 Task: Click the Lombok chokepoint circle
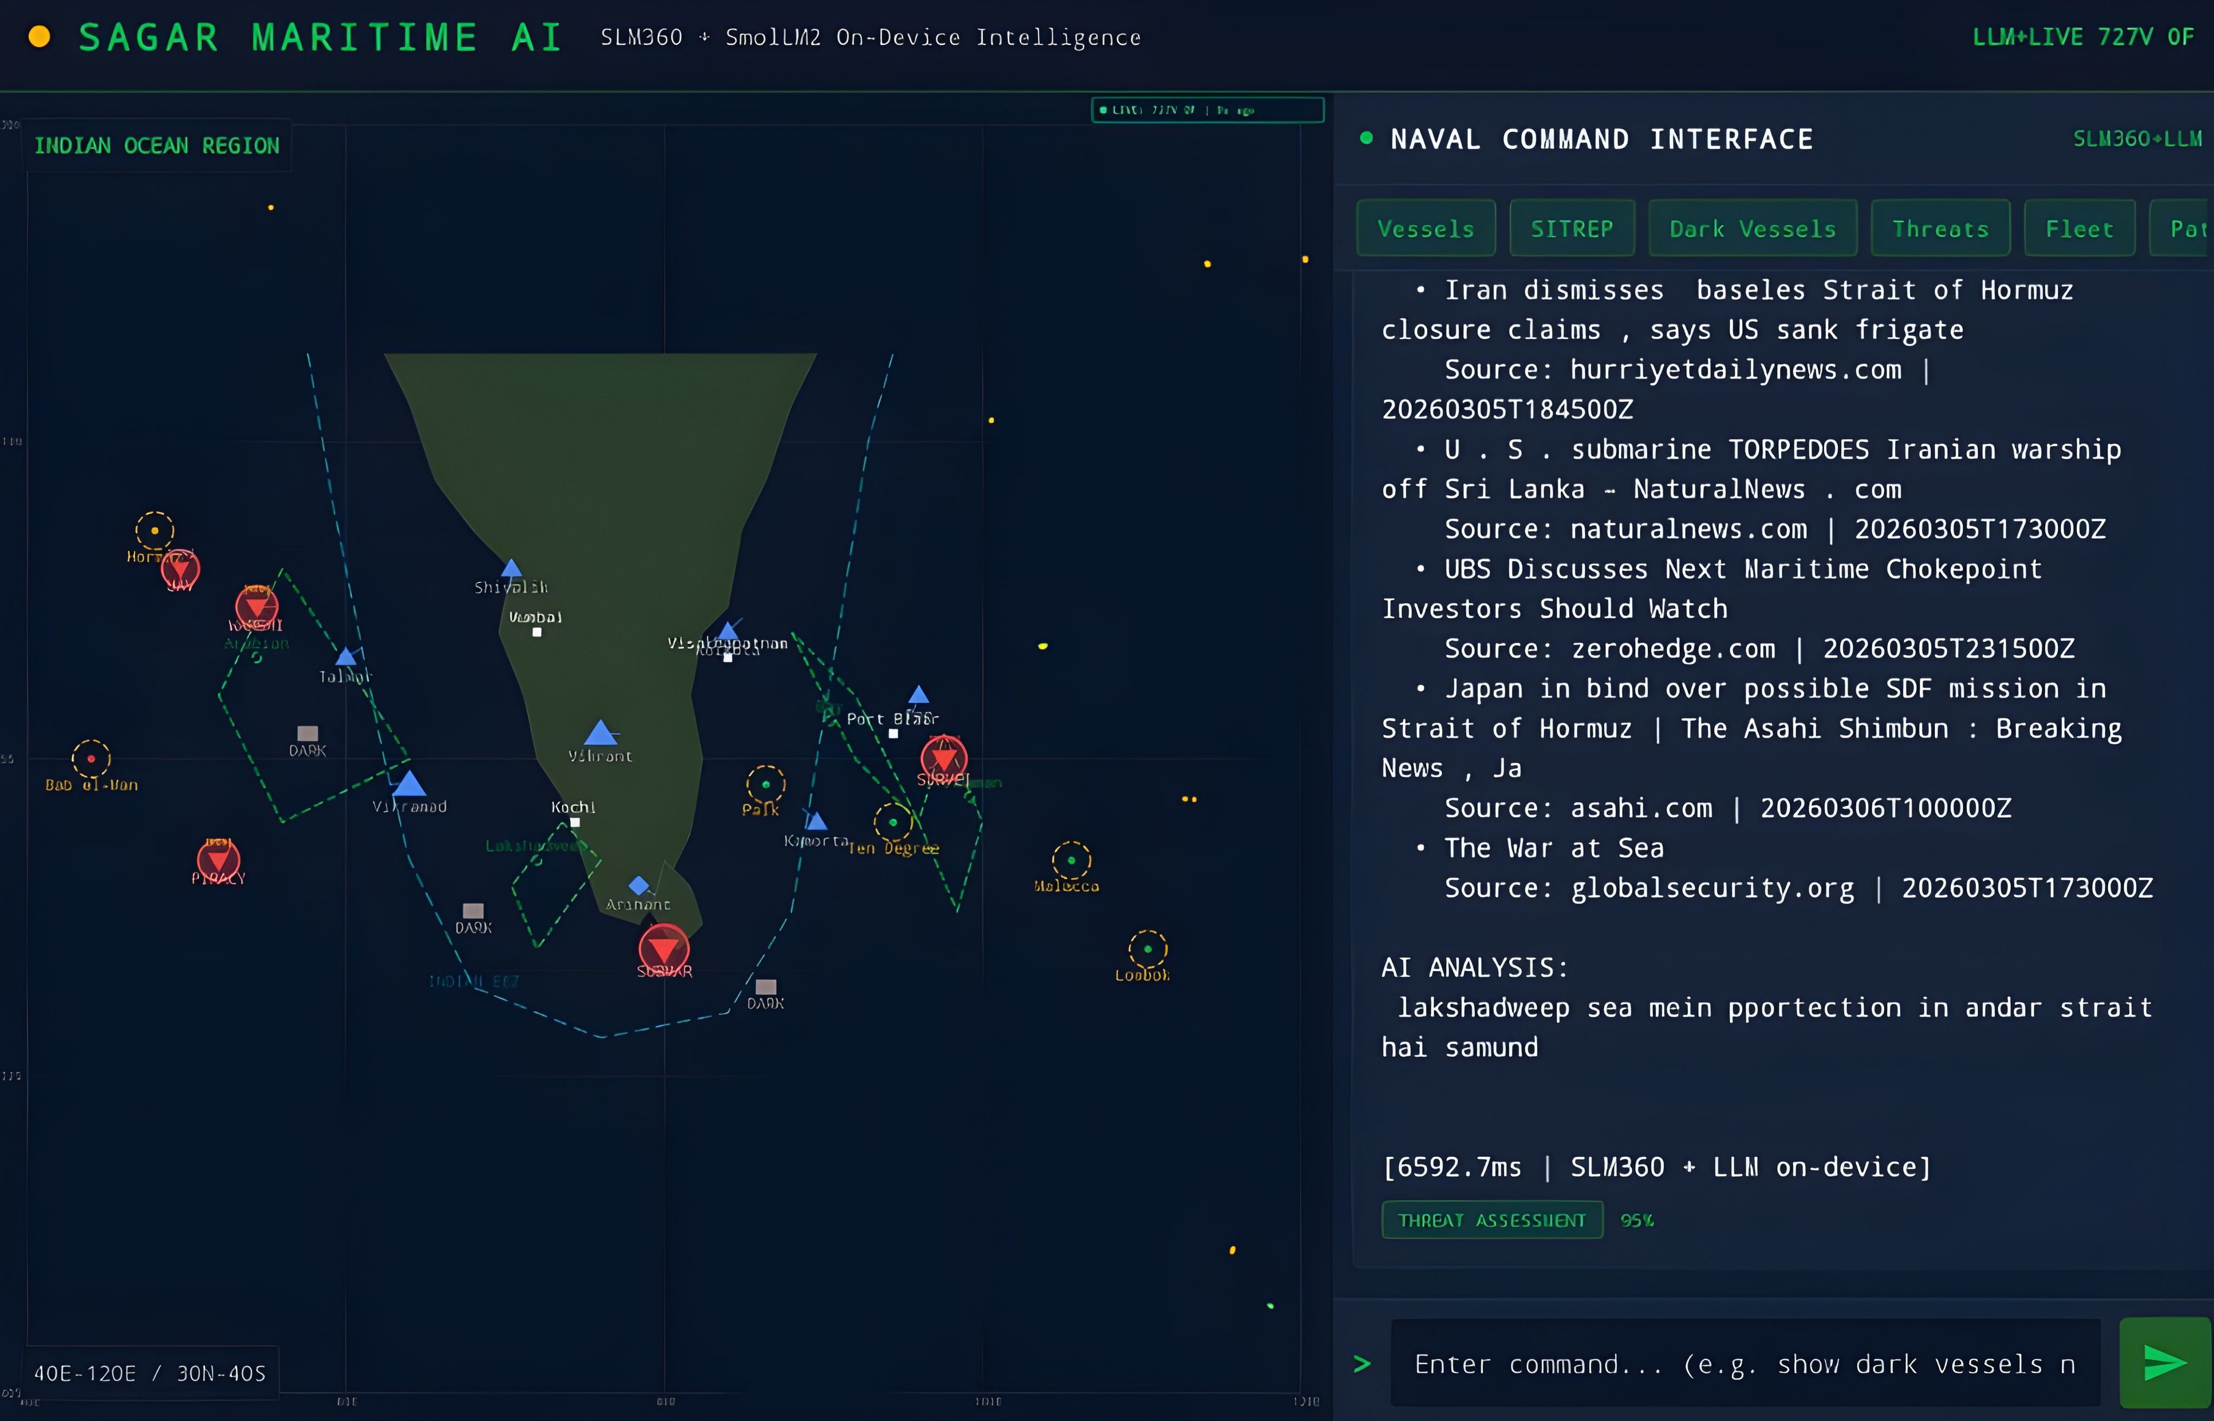(1147, 948)
